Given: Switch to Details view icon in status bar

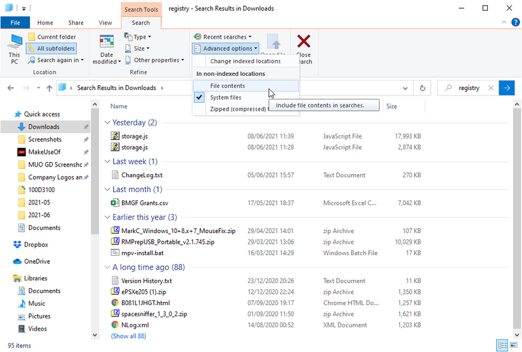Looking at the screenshot, I should (x=502, y=345).
